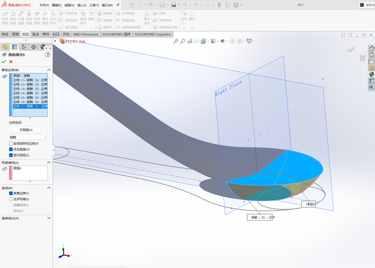Open the FeatureManager design tree tab
The height and width of the screenshot is (268, 375).
coord(5,47)
